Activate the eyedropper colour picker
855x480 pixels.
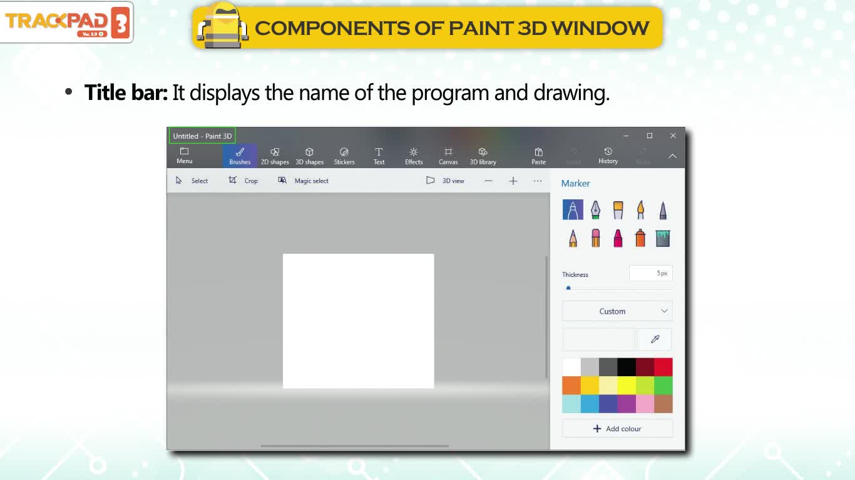pyautogui.click(x=655, y=339)
